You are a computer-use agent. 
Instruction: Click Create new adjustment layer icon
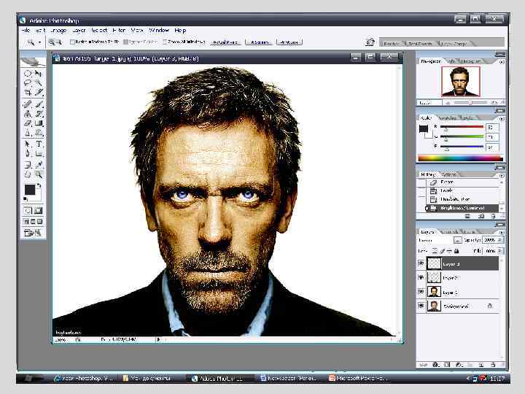459,365
